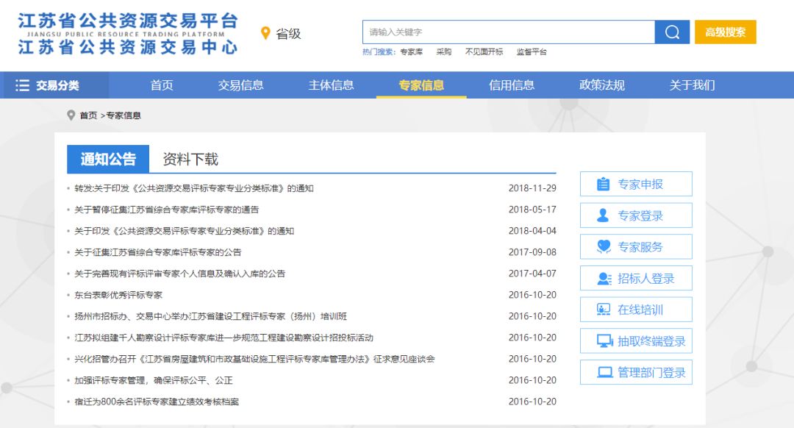The width and height of the screenshot is (794, 428).
Task: Click the document icon on 专家申报
Action: click(603, 185)
